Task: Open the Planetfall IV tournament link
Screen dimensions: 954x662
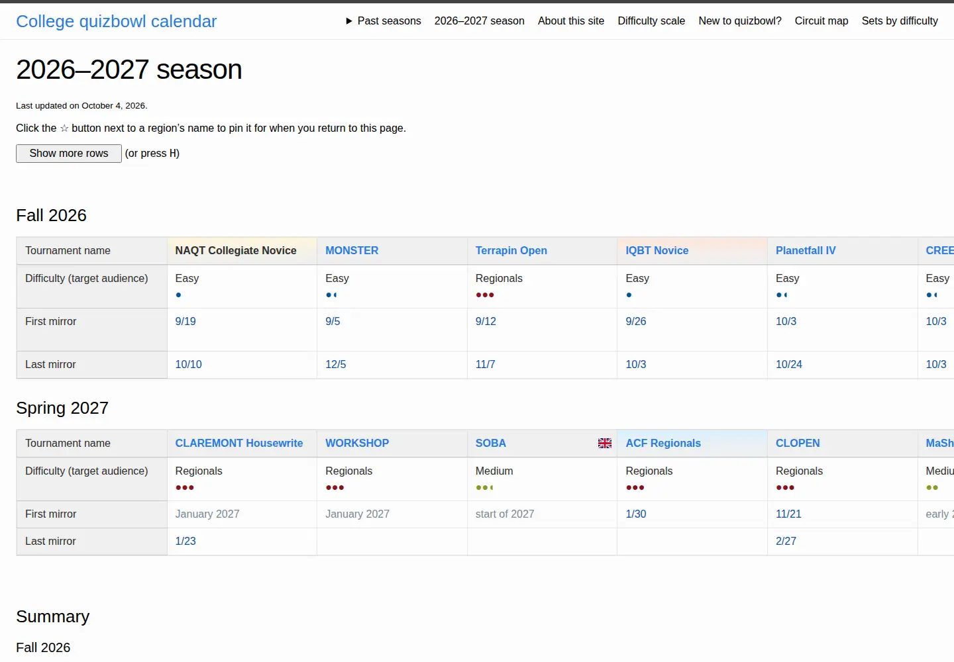Action: tap(806, 251)
